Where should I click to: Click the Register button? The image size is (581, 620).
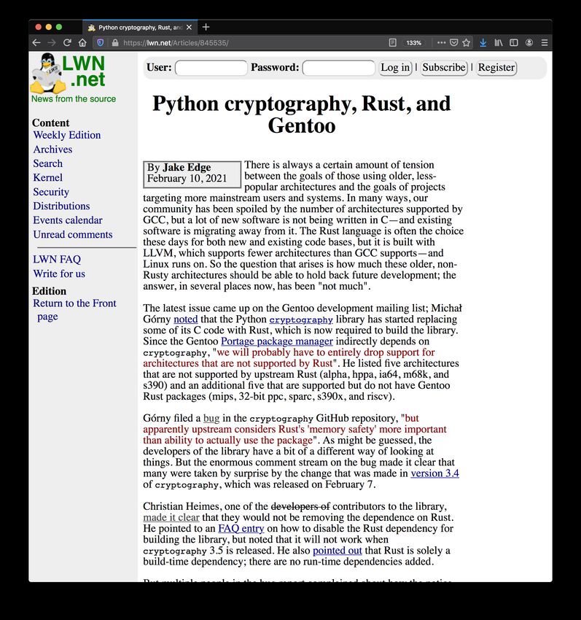(x=496, y=68)
